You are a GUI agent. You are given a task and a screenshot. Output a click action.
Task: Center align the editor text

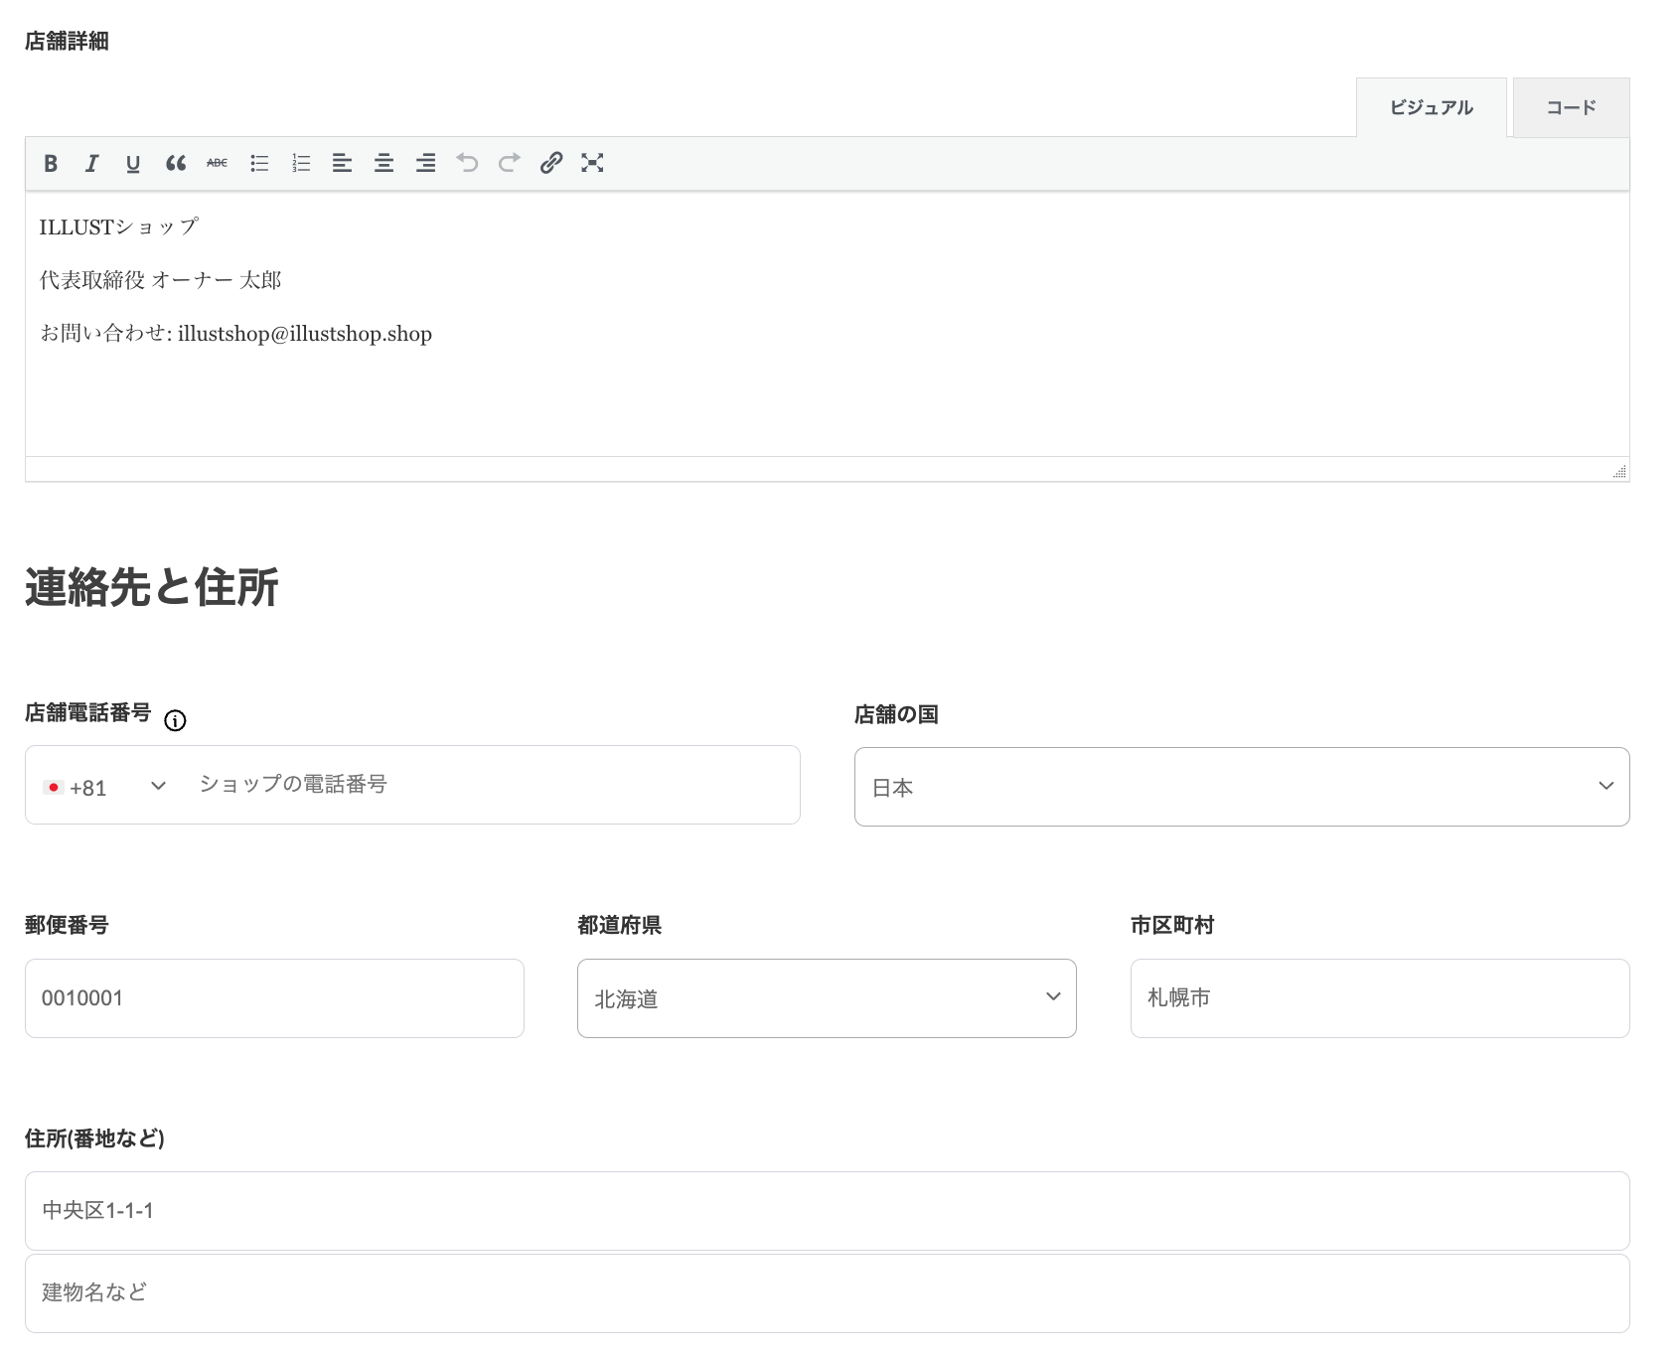pos(383,164)
